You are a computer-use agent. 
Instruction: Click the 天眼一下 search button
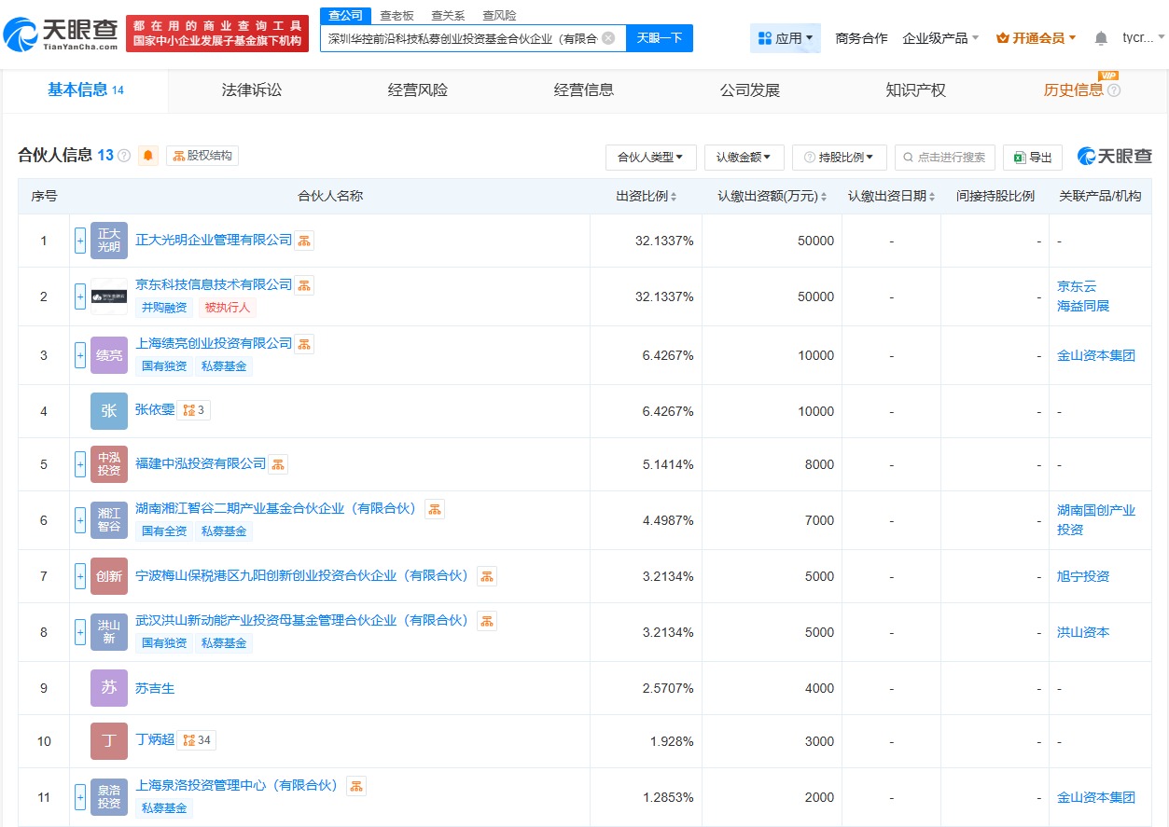click(660, 38)
